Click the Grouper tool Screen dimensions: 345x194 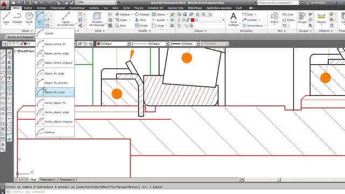tap(302, 18)
